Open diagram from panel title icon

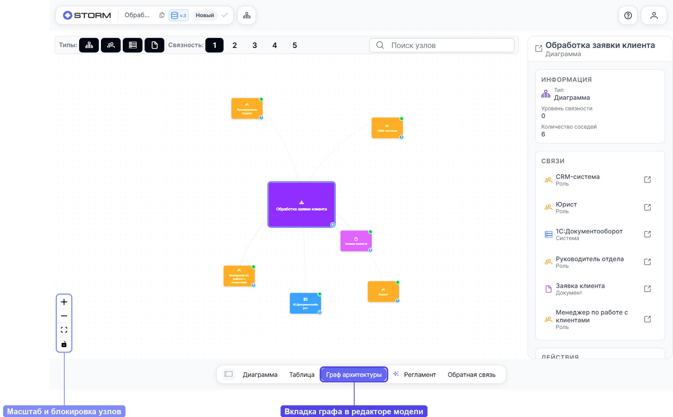coord(539,48)
